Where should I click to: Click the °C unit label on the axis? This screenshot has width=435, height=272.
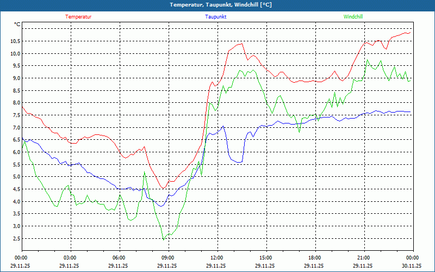click(x=17, y=24)
